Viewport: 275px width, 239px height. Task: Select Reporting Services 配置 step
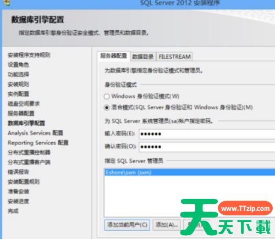coord(38,143)
